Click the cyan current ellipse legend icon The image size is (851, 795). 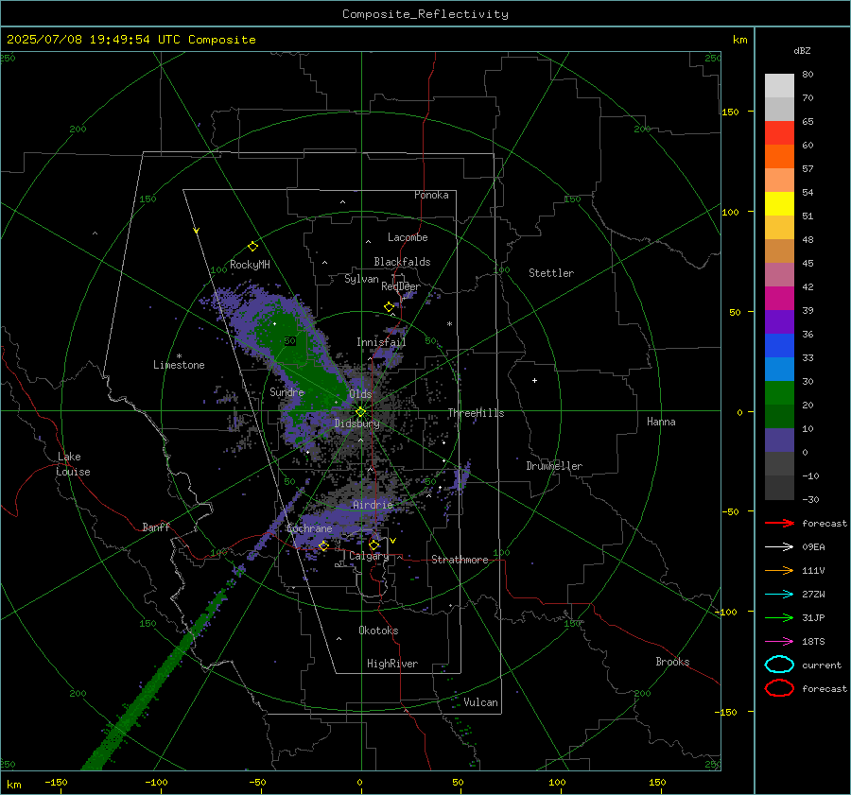779,665
